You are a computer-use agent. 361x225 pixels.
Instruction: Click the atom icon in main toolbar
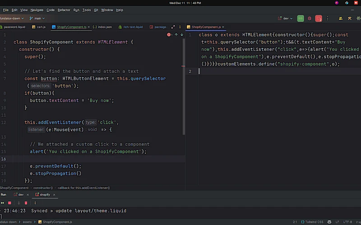pos(358,18)
